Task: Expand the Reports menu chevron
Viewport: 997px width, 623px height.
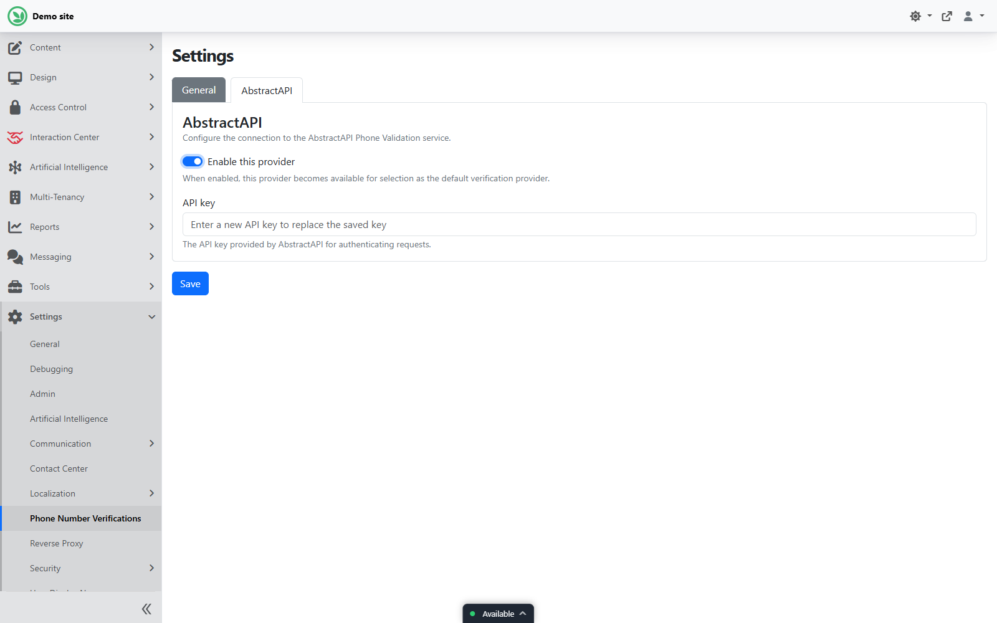Action: 151,227
